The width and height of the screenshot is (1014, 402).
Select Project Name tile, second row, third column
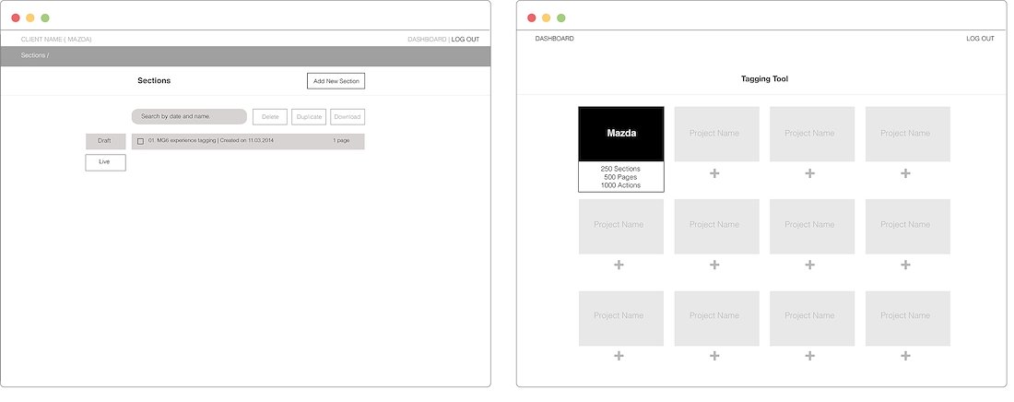click(x=812, y=227)
